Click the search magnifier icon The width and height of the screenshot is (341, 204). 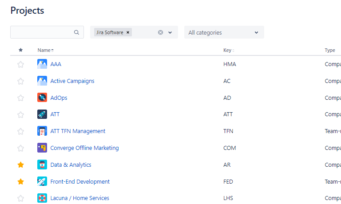pos(76,32)
